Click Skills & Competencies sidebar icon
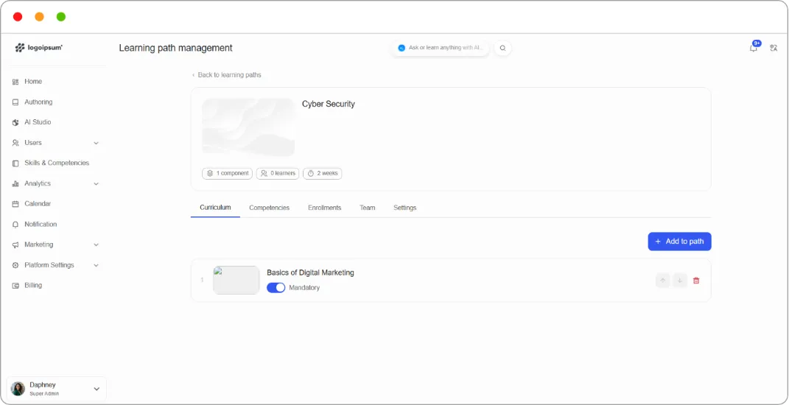This screenshot has height=405, width=789. pos(15,163)
